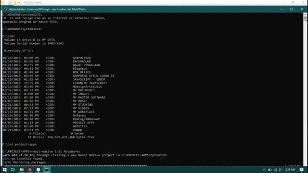Open the volume tray icon

(280, 170)
